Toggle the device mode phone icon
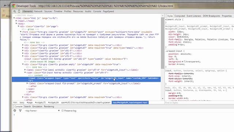 coord(19,11)
